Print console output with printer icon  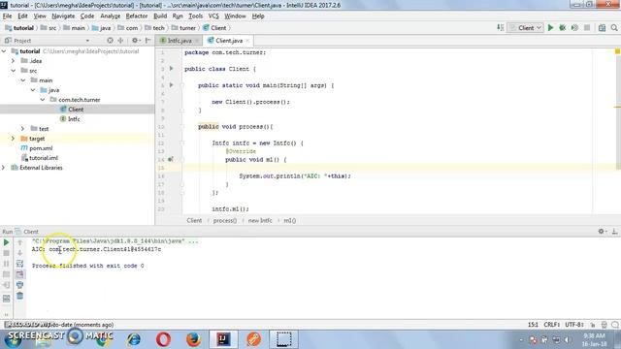coord(19,285)
